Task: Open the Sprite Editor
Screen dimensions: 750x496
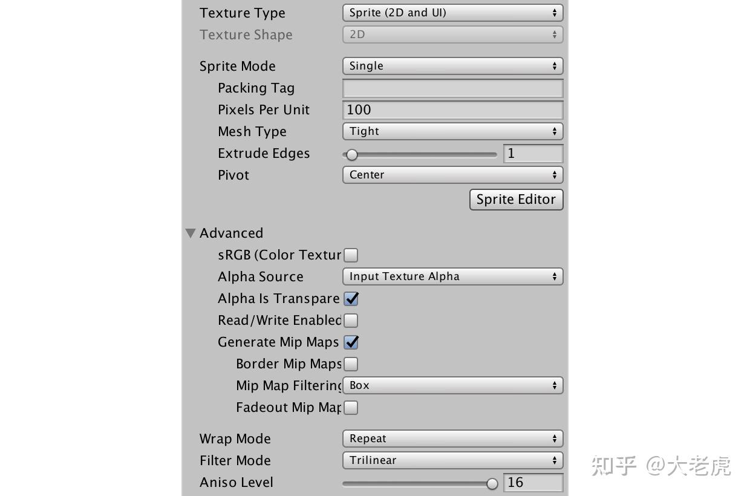Action: 516,199
